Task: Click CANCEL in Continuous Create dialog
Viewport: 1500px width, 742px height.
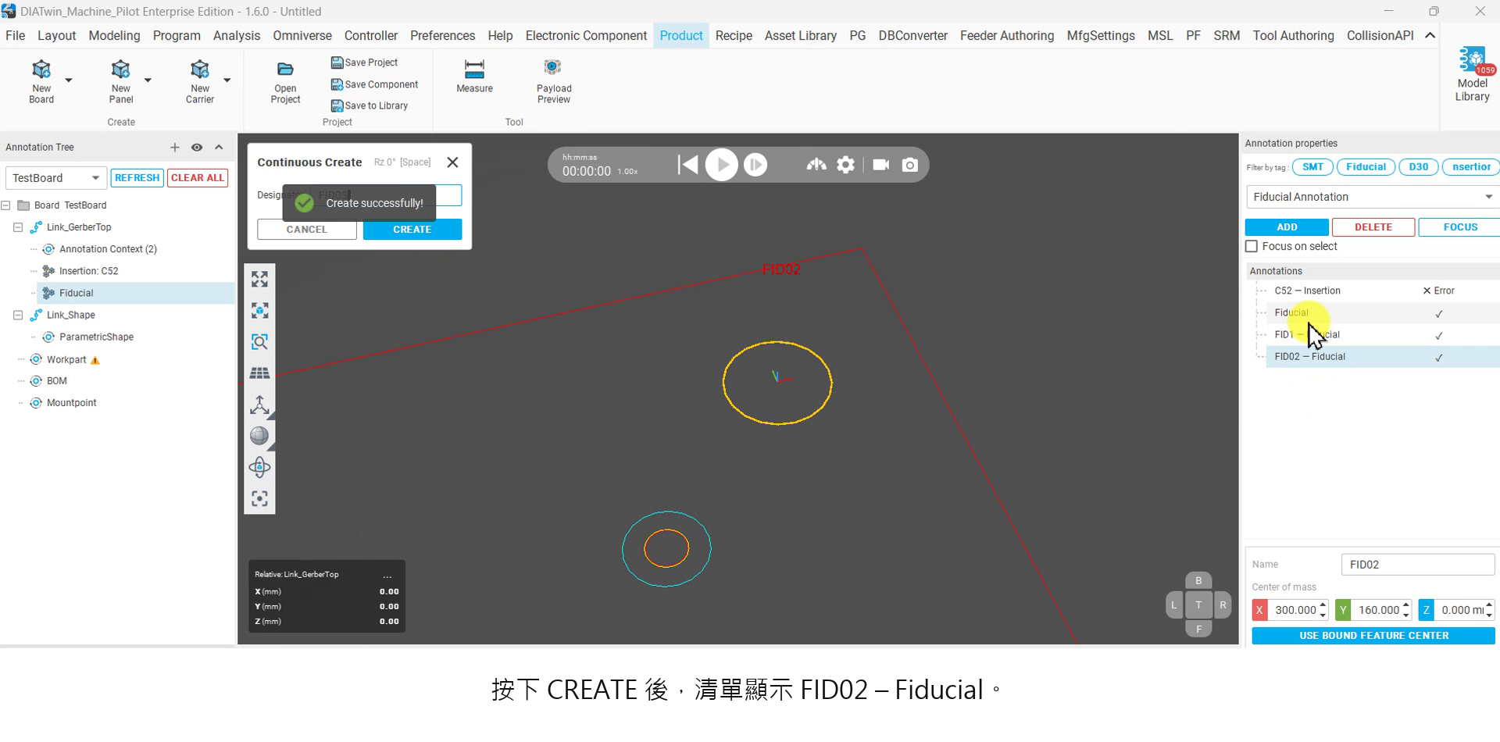Action: tap(307, 230)
